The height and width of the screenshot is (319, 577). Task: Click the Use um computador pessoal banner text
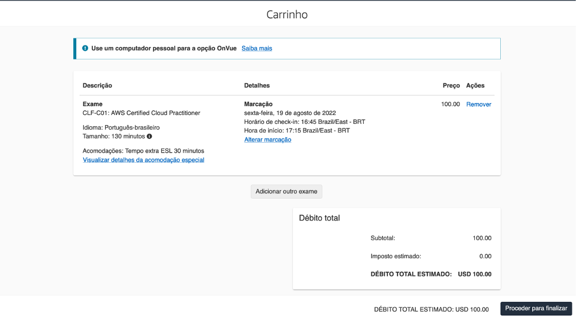pyautogui.click(x=164, y=48)
